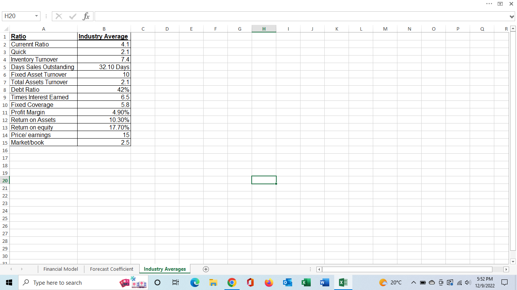Select column H header

(x=264, y=29)
